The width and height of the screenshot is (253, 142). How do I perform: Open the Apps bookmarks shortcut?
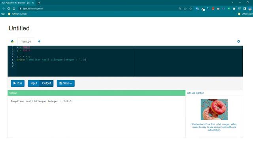coord(3,14)
